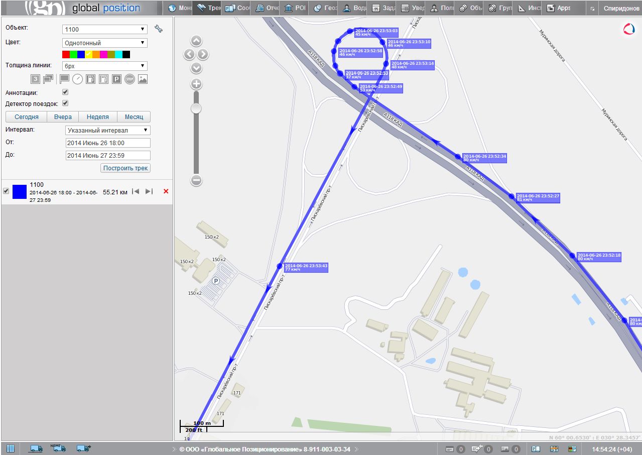This screenshot has height=455, width=642.
Task: Disable the Детектор поездок checkbox
Action: pyautogui.click(x=65, y=103)
